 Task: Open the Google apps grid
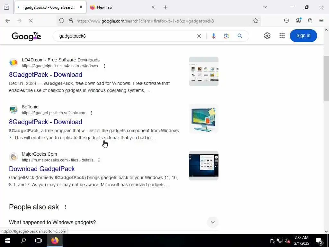(282, 36)
